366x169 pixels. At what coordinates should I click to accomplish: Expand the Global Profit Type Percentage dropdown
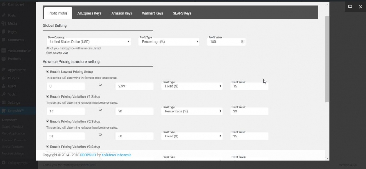(x=169, y=42)
